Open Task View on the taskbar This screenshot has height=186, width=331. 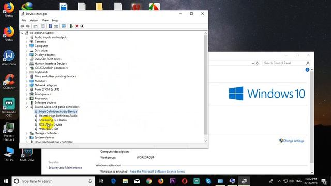(x=101, y=181)
